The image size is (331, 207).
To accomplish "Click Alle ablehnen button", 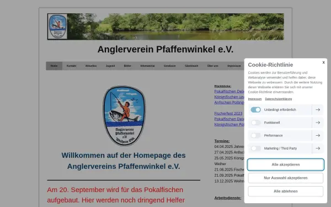I will pyautogui.click(x=286, y=192).
